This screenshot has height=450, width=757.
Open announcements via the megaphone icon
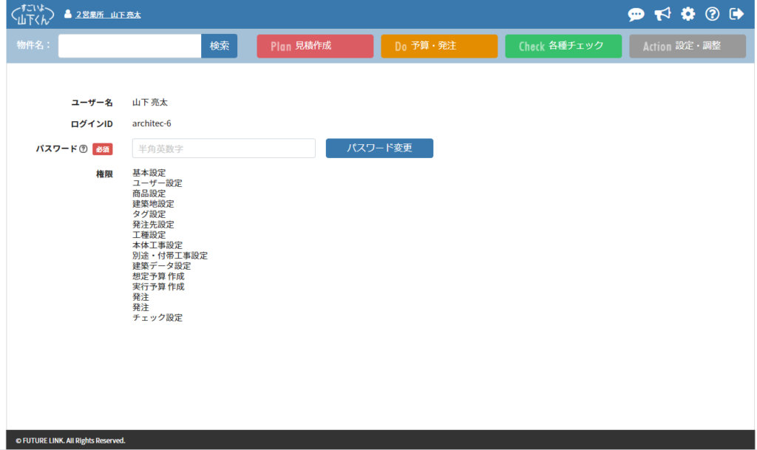662,14
